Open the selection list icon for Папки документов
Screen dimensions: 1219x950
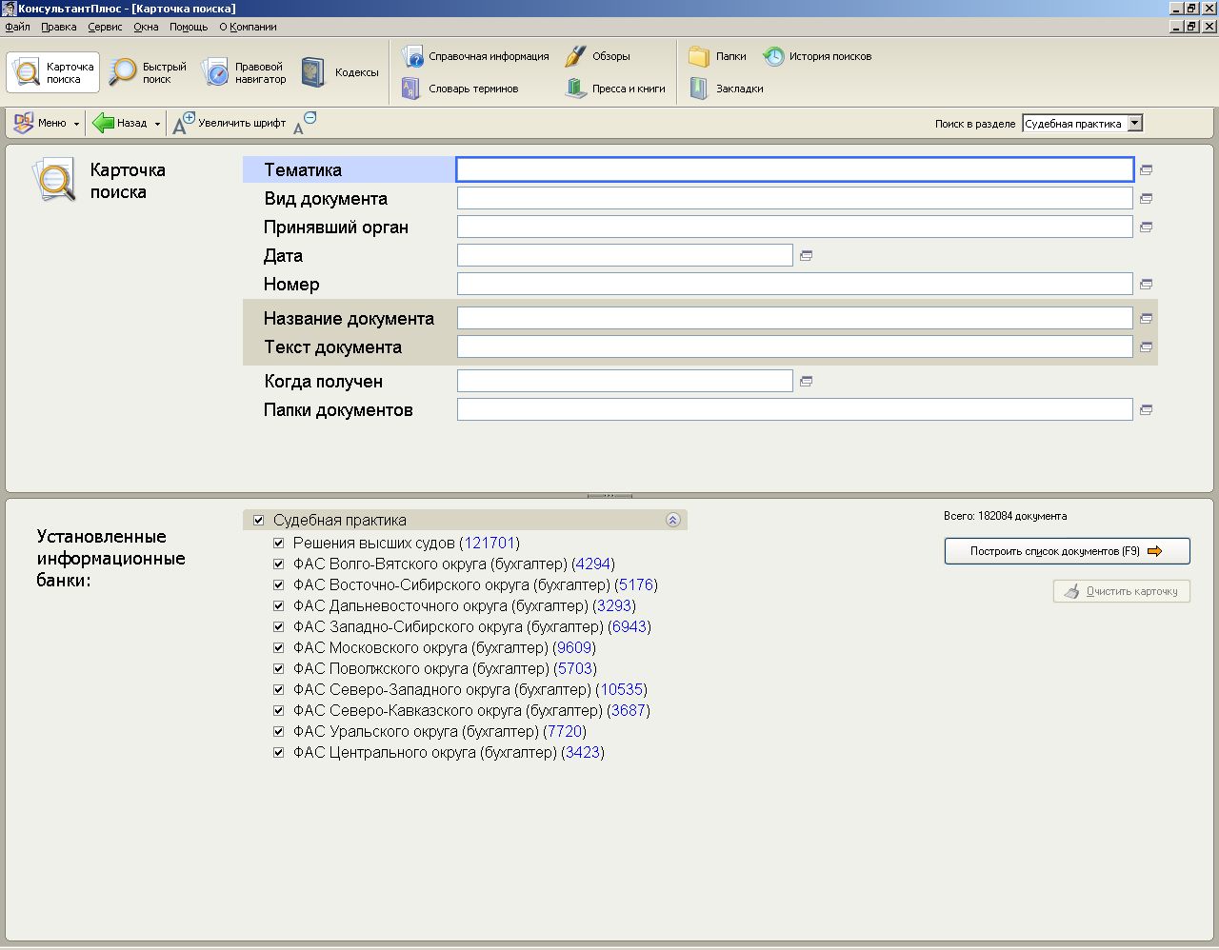(x=1147, y=409)
